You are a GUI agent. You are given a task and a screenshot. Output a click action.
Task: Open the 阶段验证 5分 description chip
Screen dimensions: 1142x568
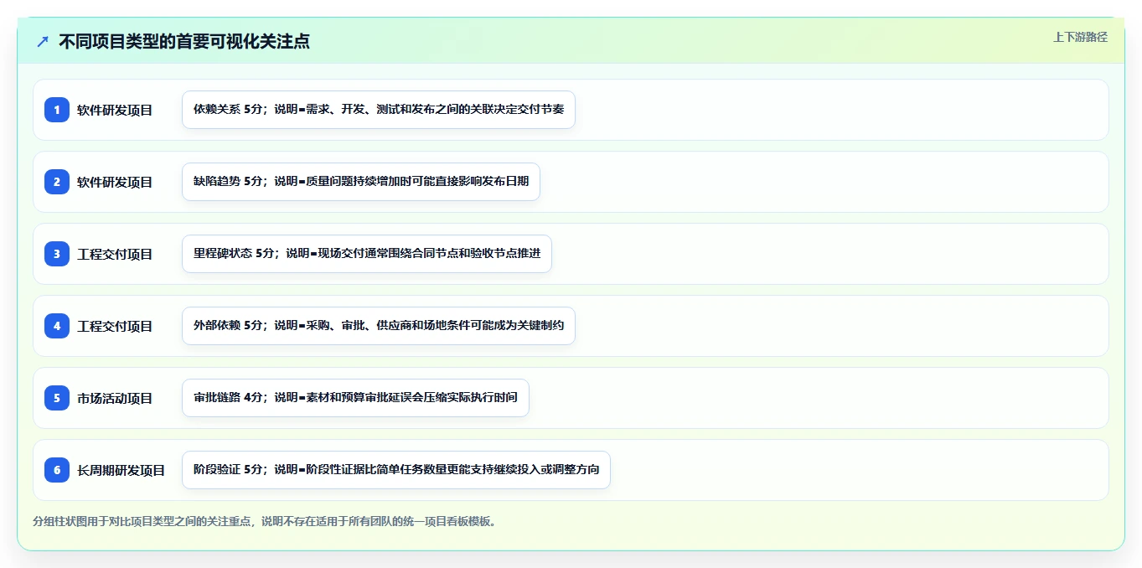click(x=396, y=470)
